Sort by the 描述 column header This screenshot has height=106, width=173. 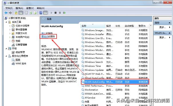[x=110, y=26]
